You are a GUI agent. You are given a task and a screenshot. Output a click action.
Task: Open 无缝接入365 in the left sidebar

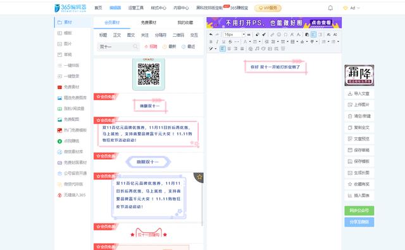point(72,195)
